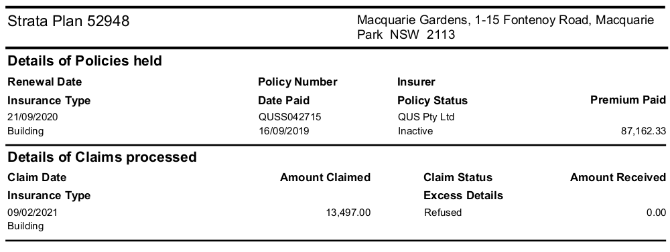Select policy number QUSS042715
This screenshot has width=670, height=252.
pos(289,117)
